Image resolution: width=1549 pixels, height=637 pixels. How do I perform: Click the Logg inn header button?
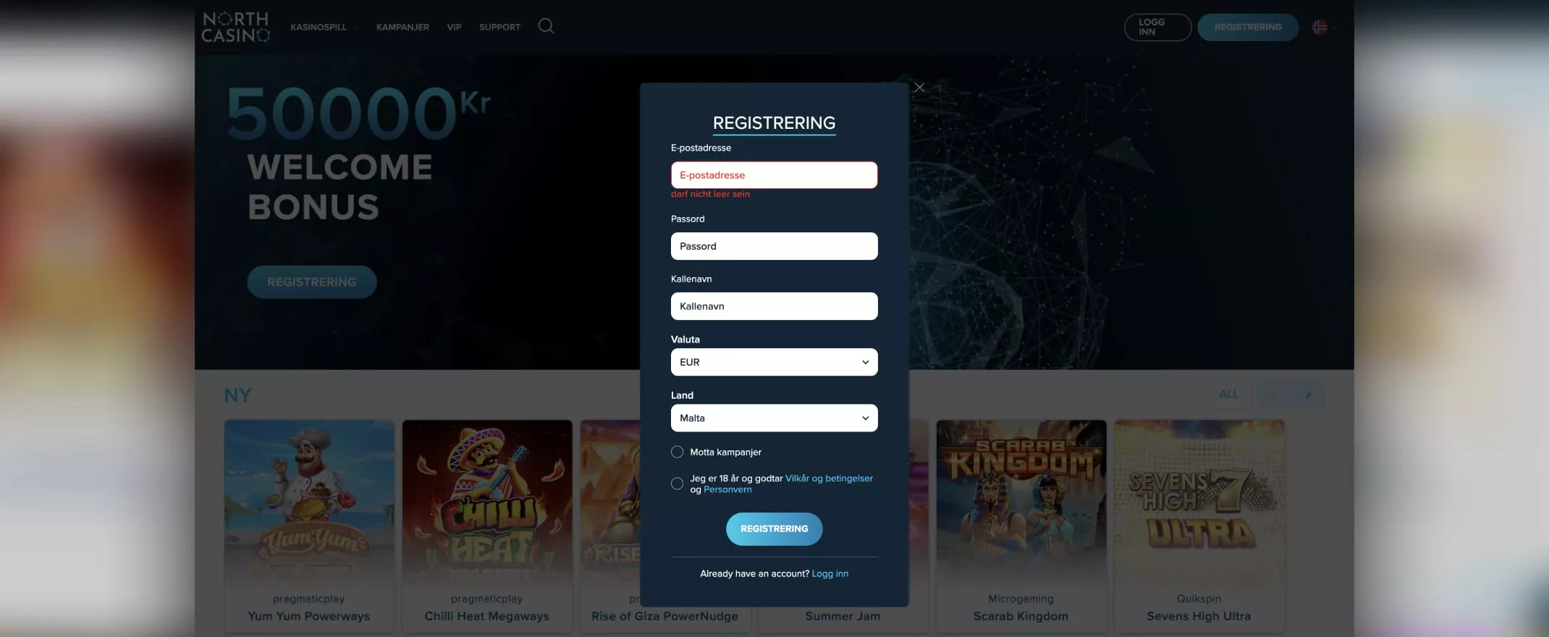point(1157,28)
